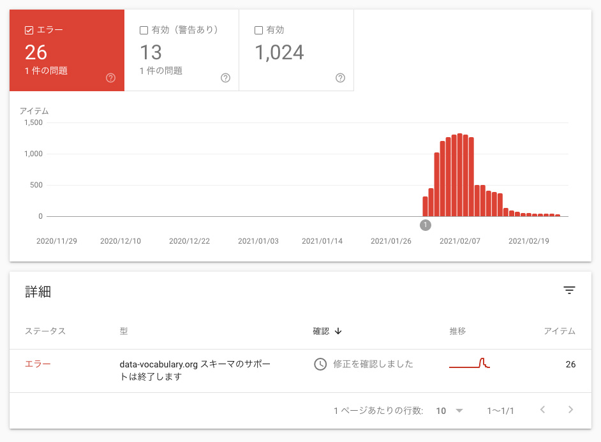Click the 修正を確認しました status text
Screen dimensions: 601x442
(x=373, y=364)
